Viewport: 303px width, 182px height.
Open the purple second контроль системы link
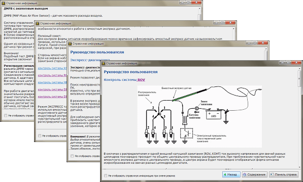pos(52,75)
